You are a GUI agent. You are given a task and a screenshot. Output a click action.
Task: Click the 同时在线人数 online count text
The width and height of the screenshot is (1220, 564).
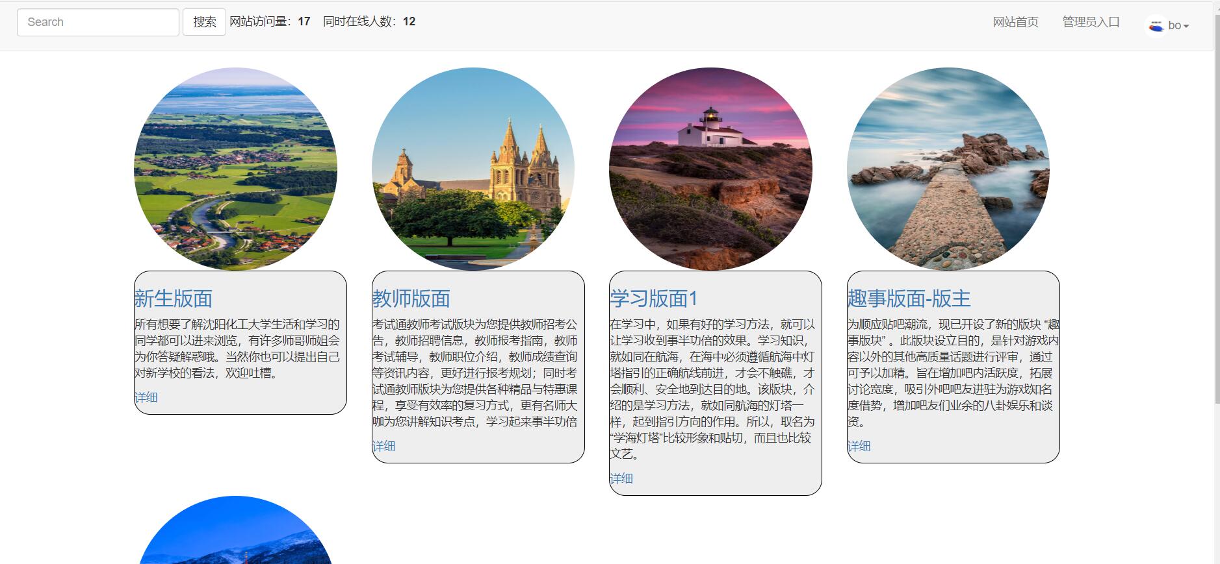pos(369,21)
